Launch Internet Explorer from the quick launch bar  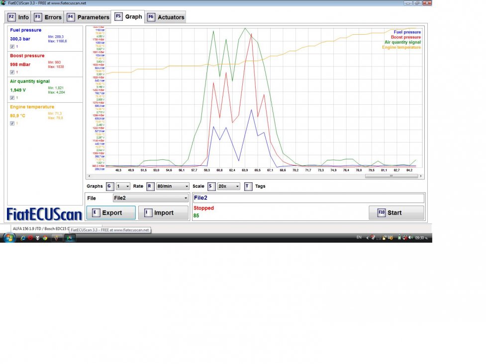tap(22, 238)
